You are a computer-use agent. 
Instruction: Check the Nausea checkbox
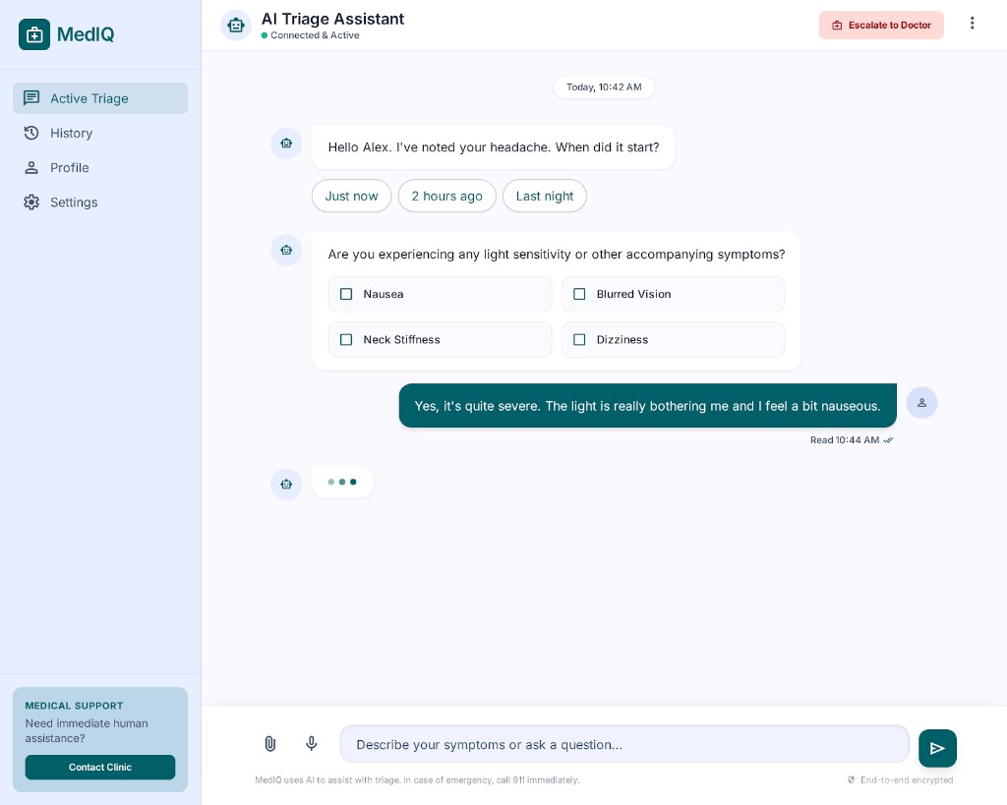(346, 294)
